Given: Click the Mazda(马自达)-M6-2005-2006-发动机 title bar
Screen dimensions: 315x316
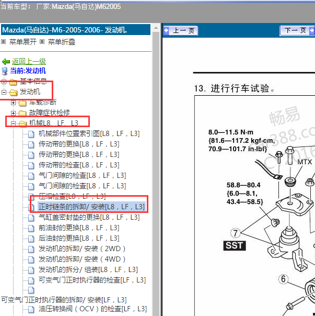Looking at the screenshot, I should click(76, 30).
